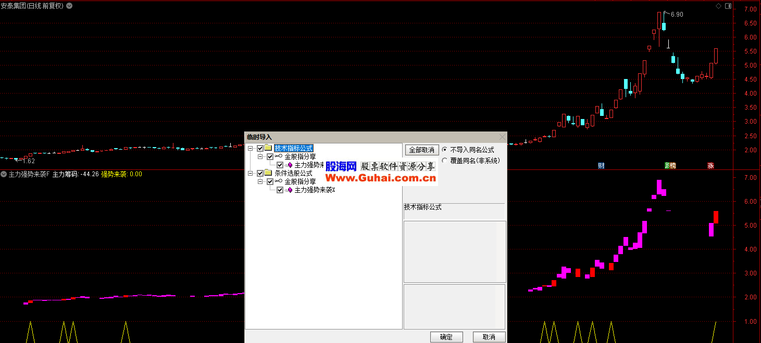Select the 技术指标公式 tree label
Screen dimensions: 761x343
click(294, 148)
